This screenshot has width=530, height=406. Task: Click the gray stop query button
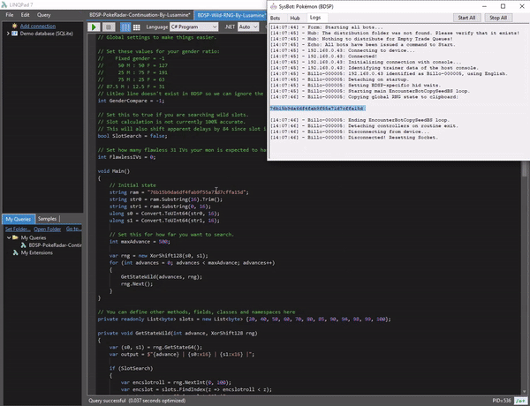click(108, 27)
